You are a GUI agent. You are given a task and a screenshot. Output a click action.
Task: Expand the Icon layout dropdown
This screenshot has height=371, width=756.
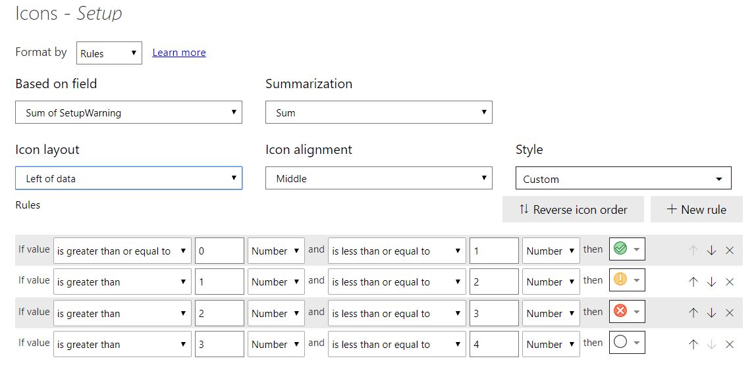point(128,178)
